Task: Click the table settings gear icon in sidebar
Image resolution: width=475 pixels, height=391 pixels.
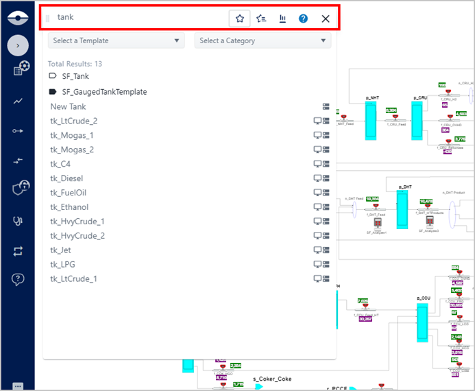Action: 20,69
